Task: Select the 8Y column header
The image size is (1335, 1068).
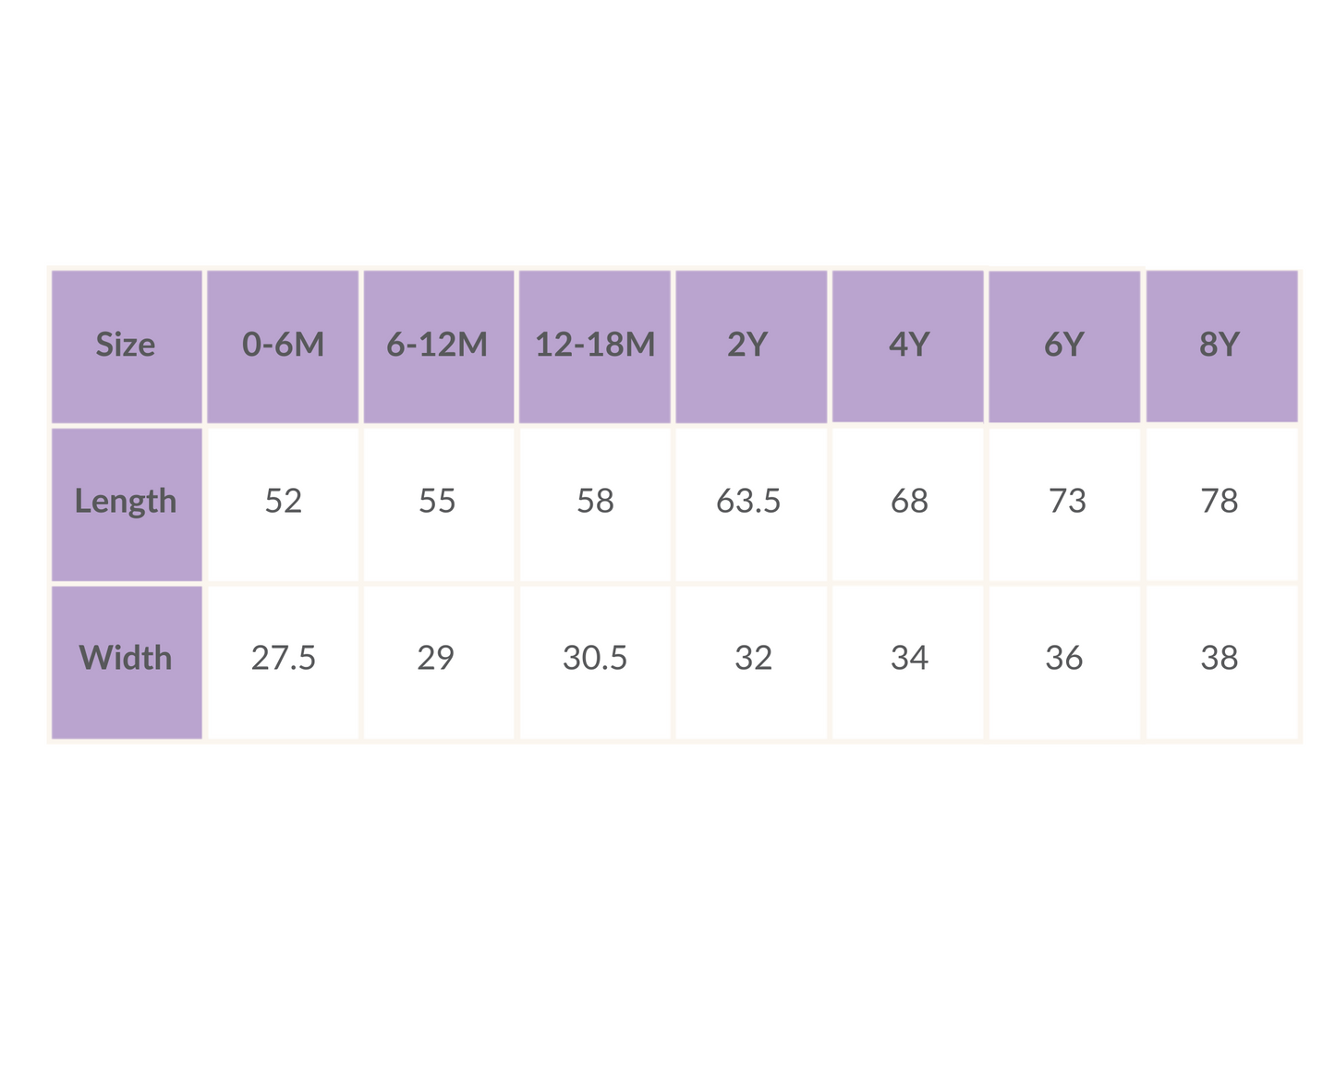Action: [1220, 346]
